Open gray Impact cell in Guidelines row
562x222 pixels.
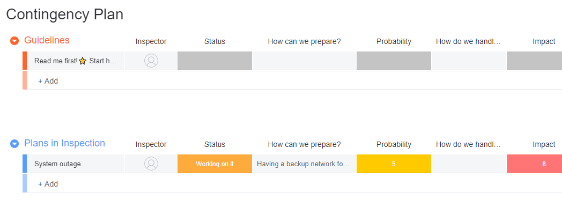535,61
